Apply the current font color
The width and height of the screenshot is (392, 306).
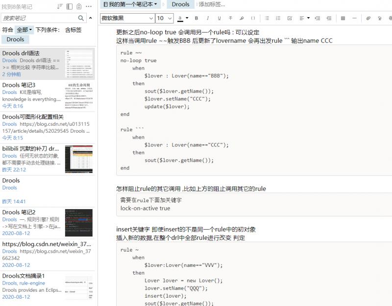[x=180, y=18]
